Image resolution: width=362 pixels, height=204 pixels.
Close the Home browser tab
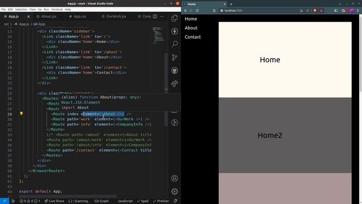225,4
